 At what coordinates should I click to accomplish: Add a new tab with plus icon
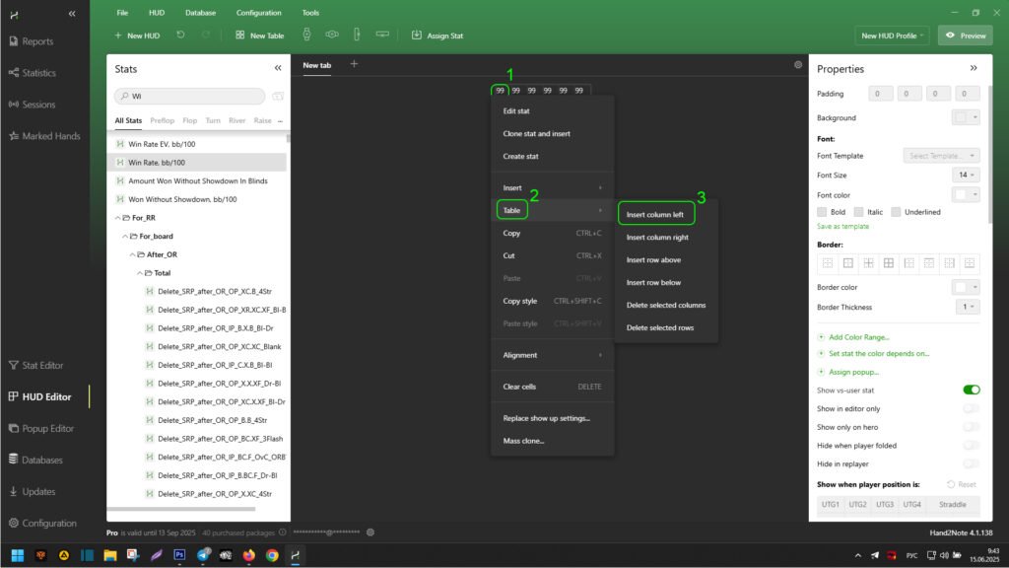(x=355, y=65)
